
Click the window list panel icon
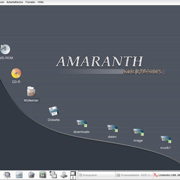coord(53,175)
